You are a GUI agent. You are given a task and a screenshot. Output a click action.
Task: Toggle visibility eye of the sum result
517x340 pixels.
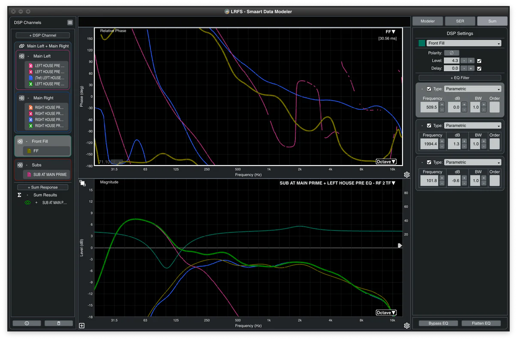tap(27, 202)
